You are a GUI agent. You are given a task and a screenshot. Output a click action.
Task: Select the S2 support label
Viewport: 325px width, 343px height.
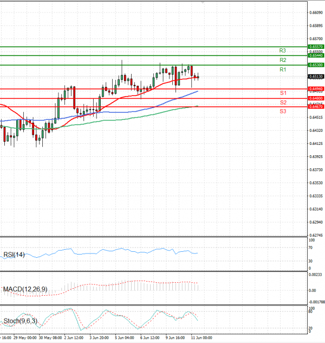(x=283, y=103)
